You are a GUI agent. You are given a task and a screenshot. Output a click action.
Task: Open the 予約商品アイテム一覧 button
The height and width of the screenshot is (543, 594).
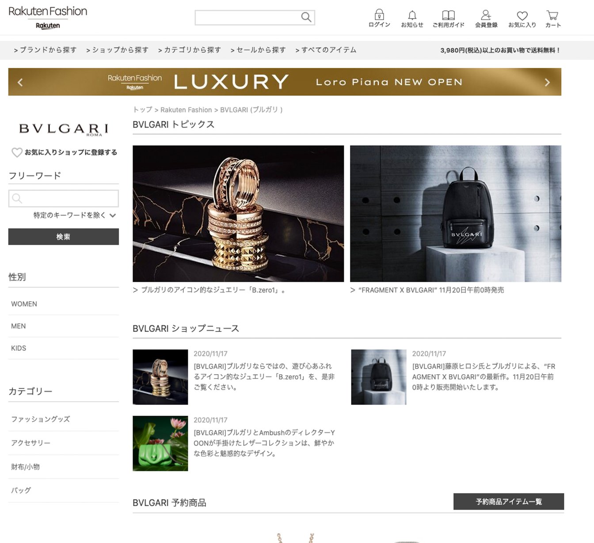pos(509,501)
